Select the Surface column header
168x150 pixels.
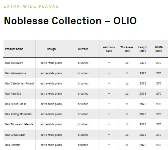pyautogui.click(x=83, y=49)
